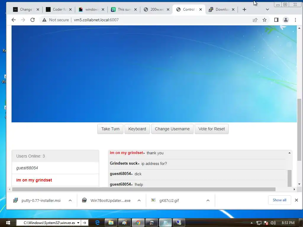Viewport: 303px width, 227px height.
Task: Click the chat message 'thank you'
Action: click(x=155, y=153)
